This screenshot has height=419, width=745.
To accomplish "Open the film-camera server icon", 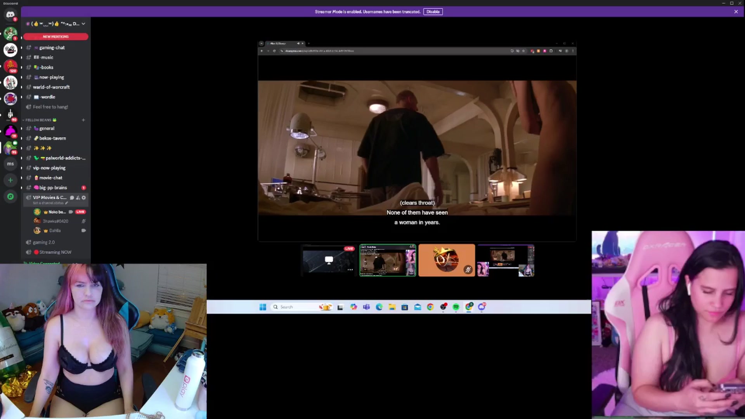I will (10, 50).
